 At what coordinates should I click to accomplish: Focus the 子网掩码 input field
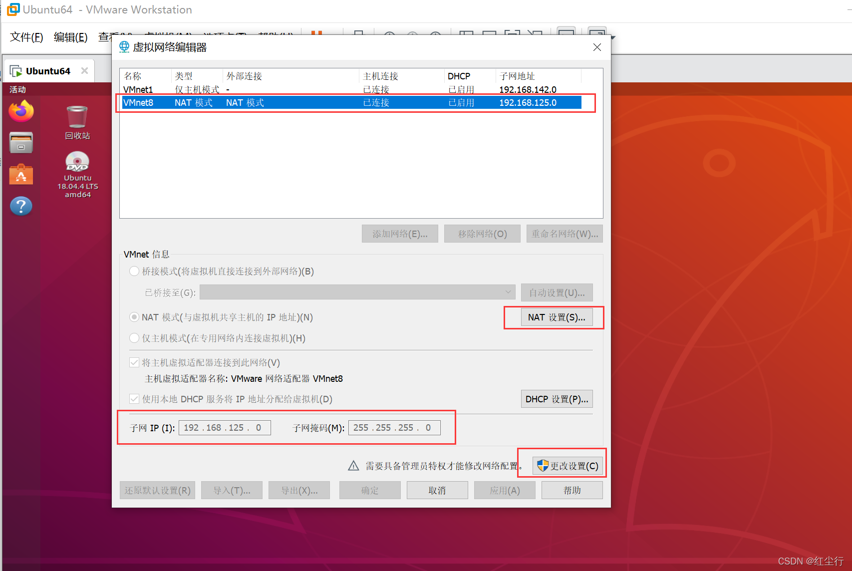pos(394,428)
